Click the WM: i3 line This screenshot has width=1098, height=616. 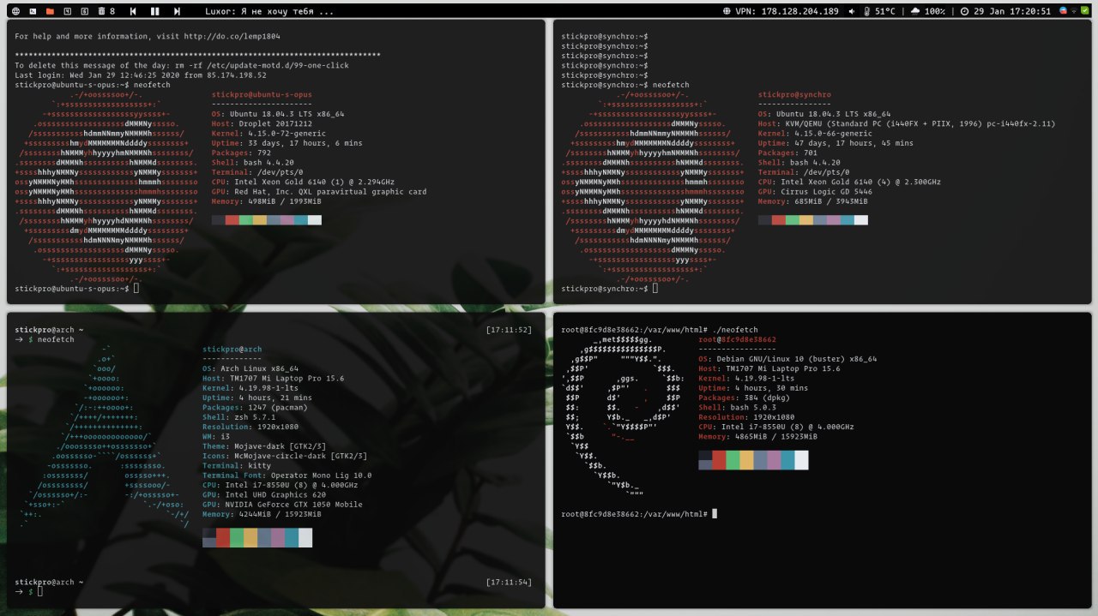(215, 436)
